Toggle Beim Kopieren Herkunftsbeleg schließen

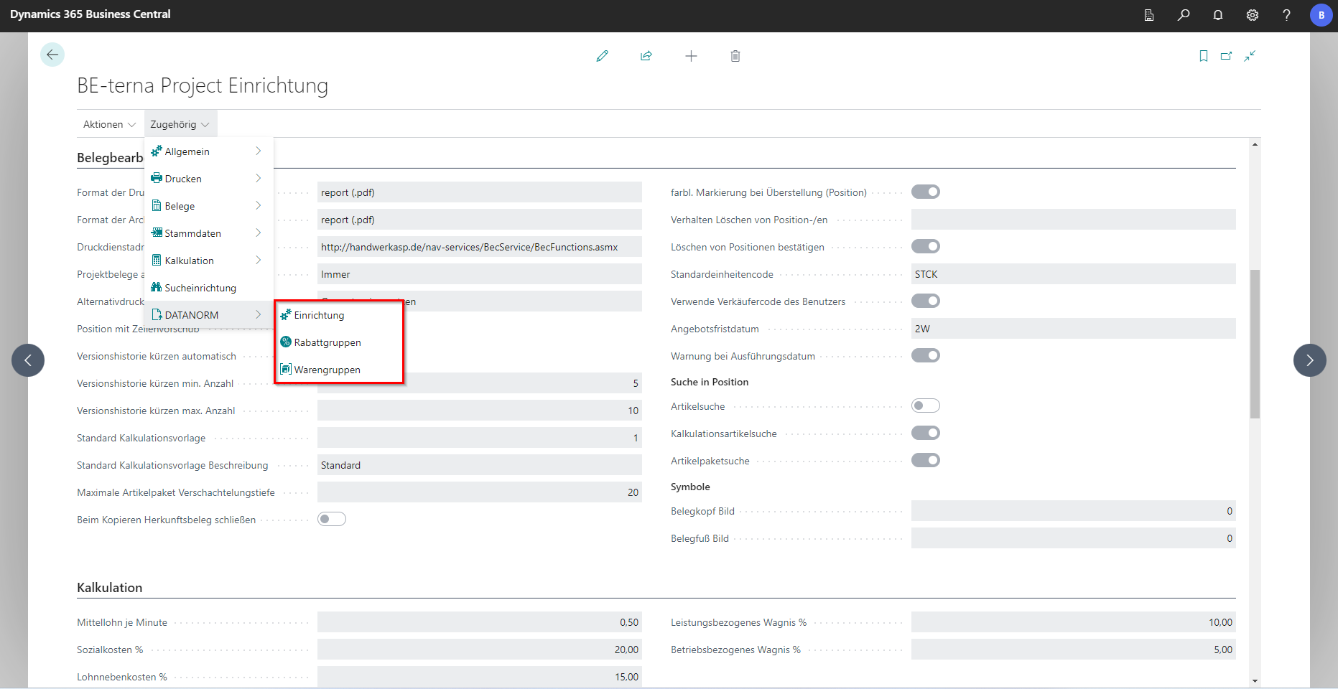[332, 520]
